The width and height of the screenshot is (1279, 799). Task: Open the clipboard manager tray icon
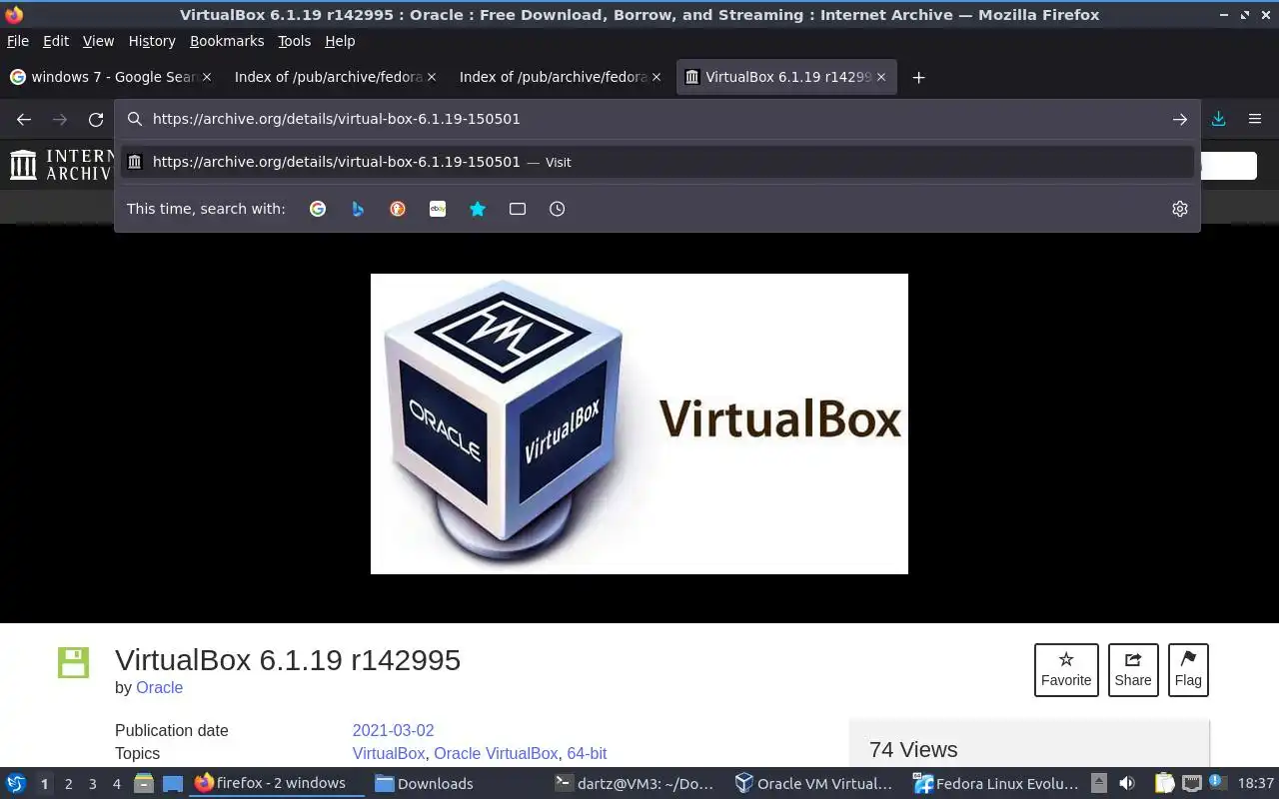pyautogui.click(x=1164, y=783)
